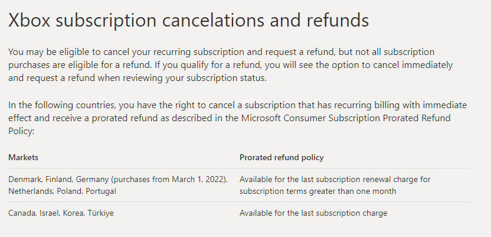
Task: Click the Xbox subscription cancelations and refunds heading
Action: (x=188, y=21)
